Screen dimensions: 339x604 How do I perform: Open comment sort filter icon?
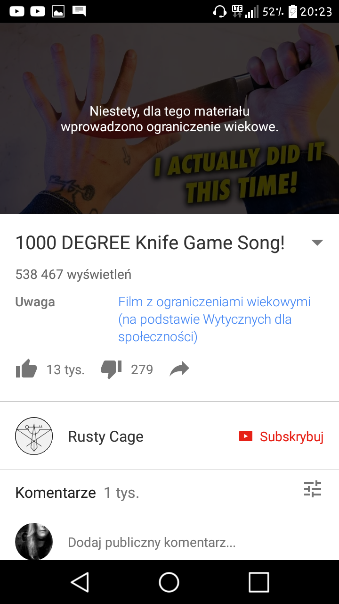click(312, 489)
